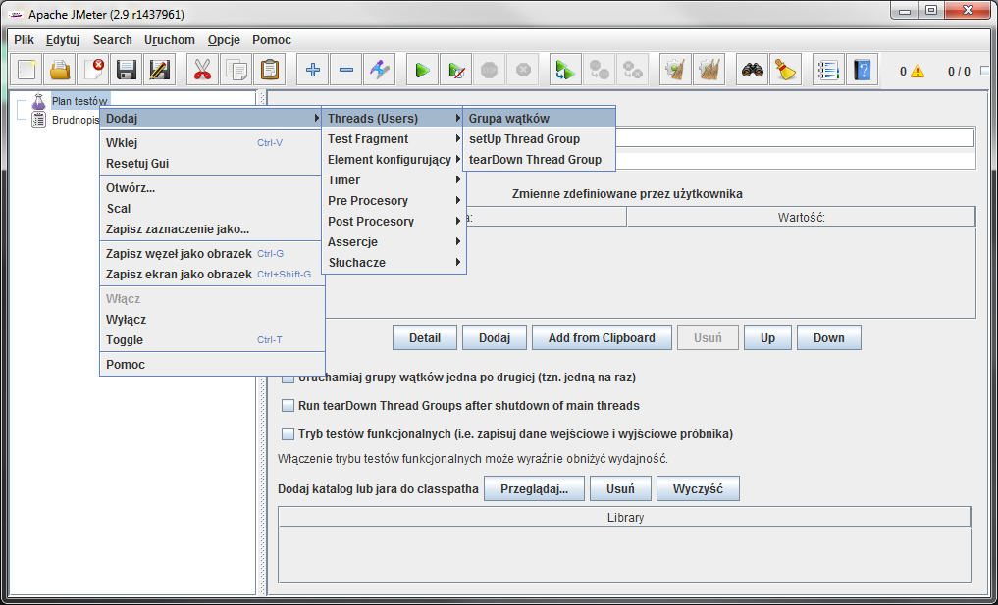Select 'Scal' in context menu
The width and height of the screenshot is (998, 605).
pyautogui.click(x=212, y=209)
